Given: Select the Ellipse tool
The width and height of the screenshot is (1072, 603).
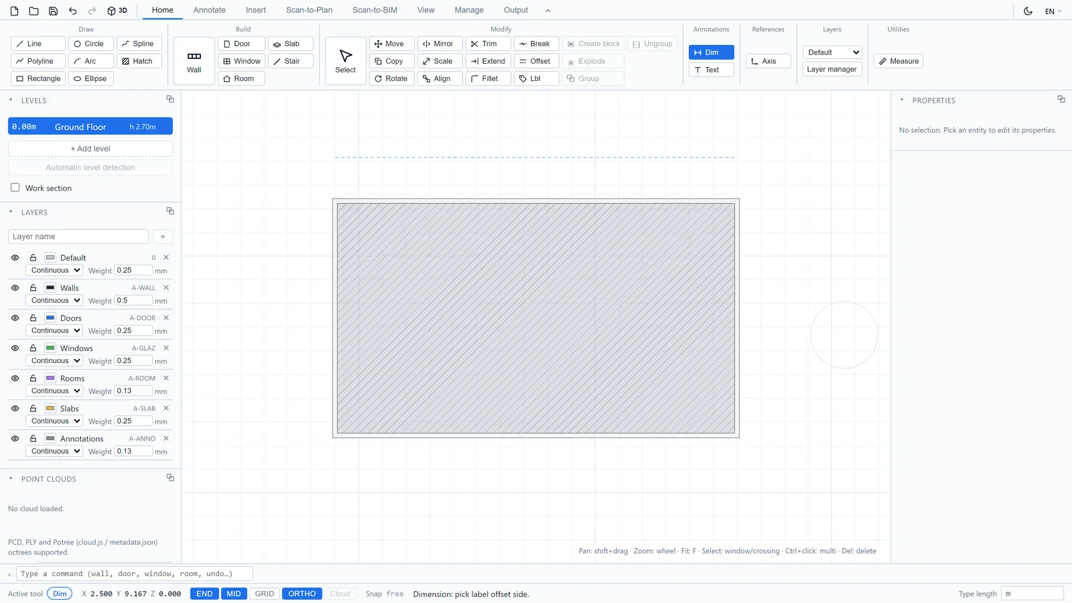Looking at the screenshot, I should (x=90, y=78).
